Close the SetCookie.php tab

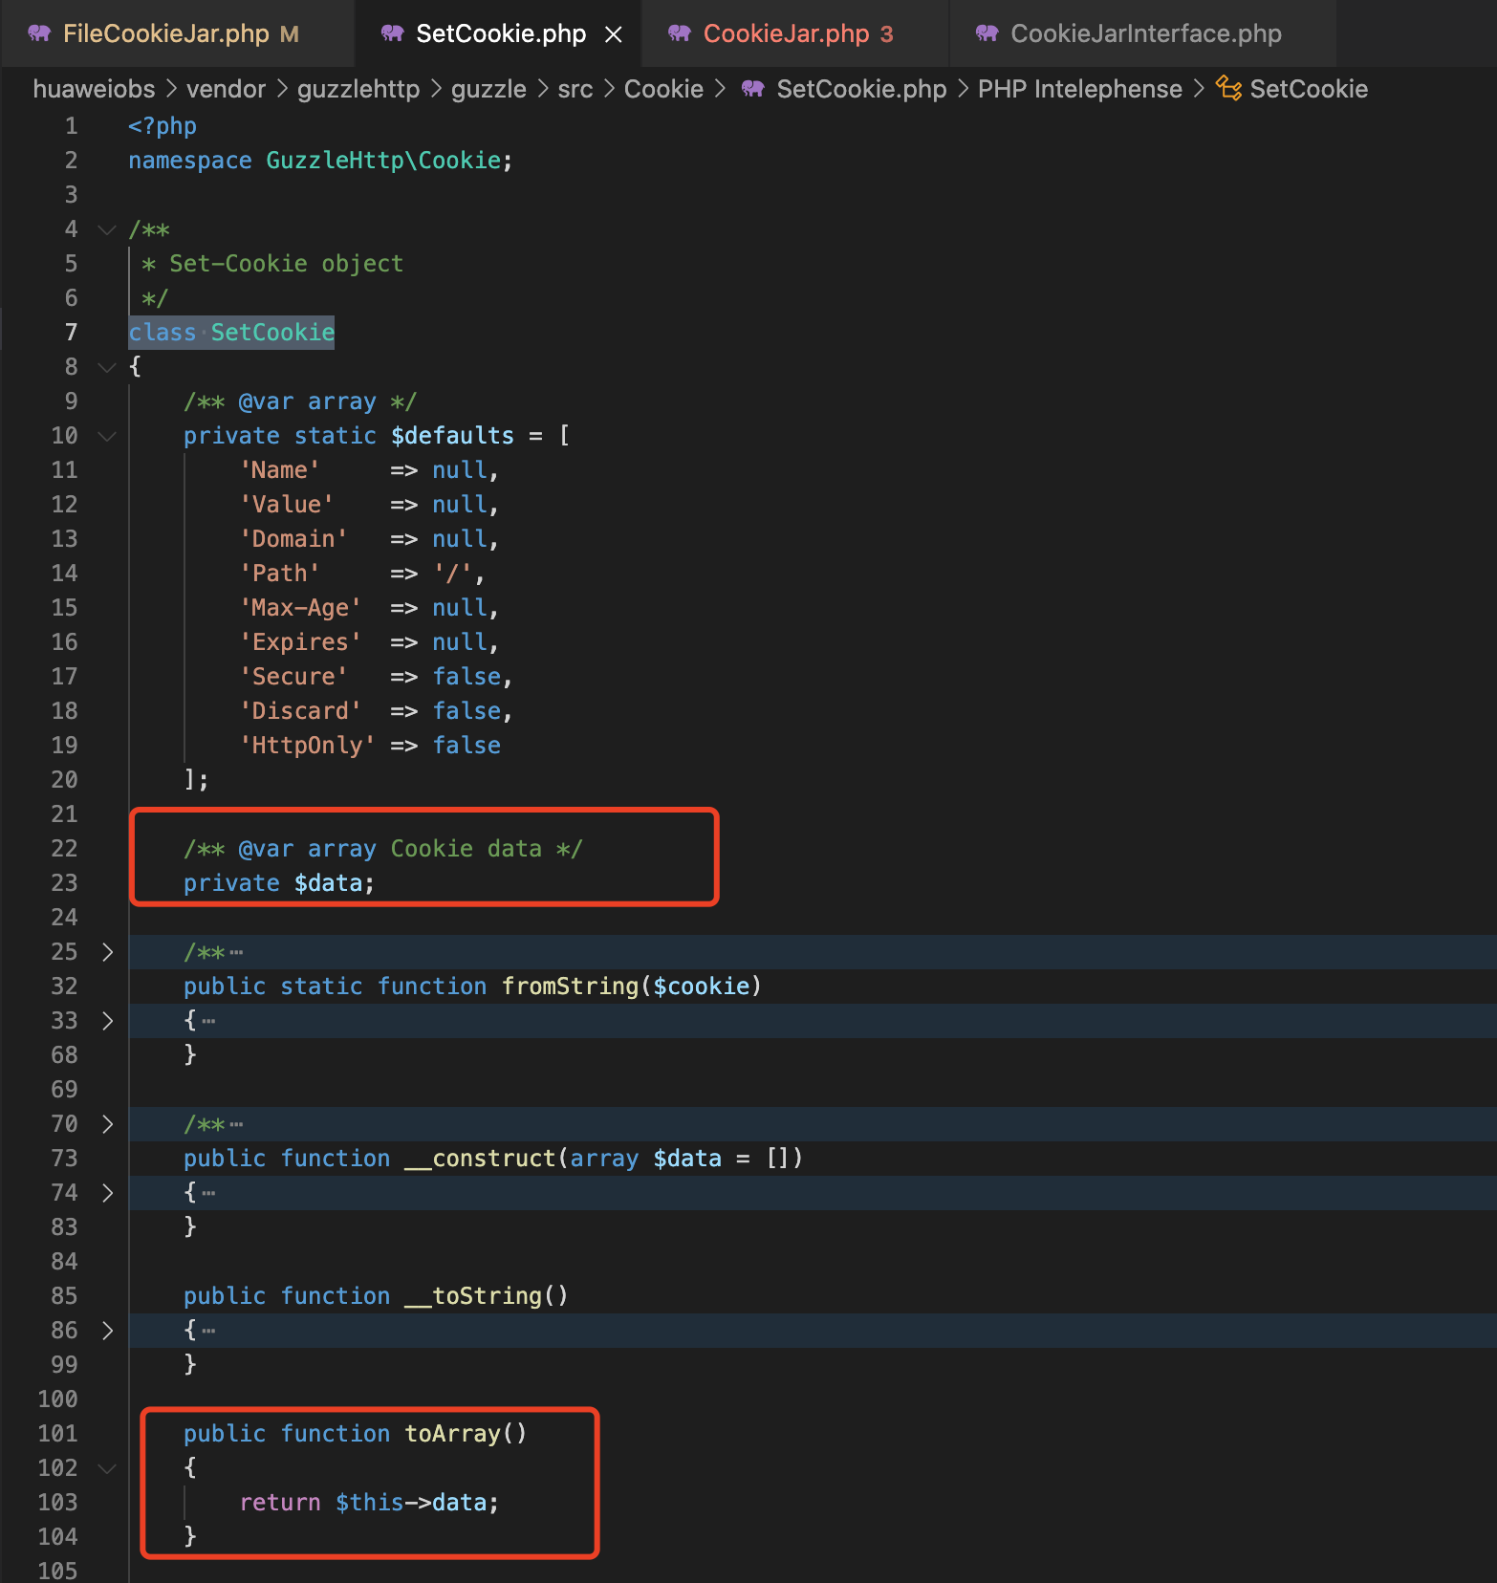click(x=614, y=34)
